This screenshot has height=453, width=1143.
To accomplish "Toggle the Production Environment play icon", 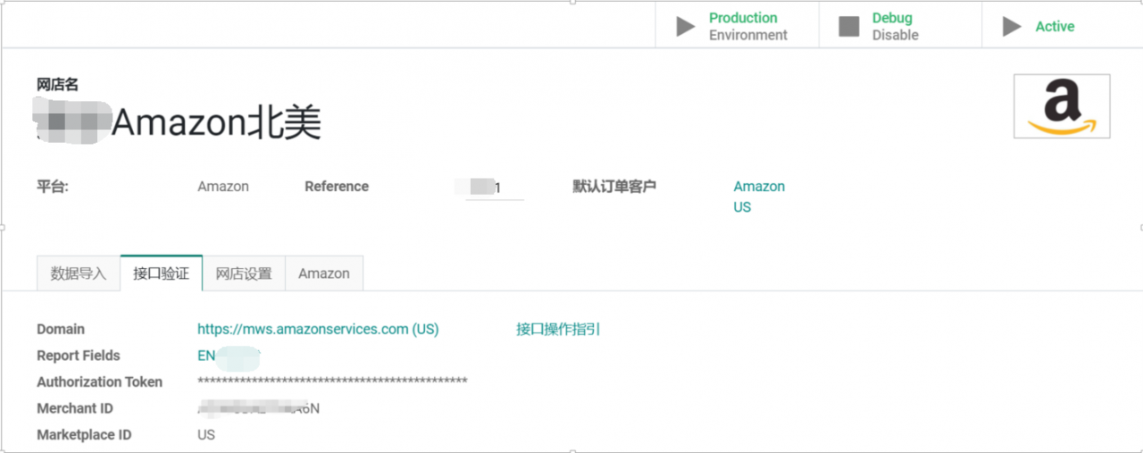I will click(685, 27).
